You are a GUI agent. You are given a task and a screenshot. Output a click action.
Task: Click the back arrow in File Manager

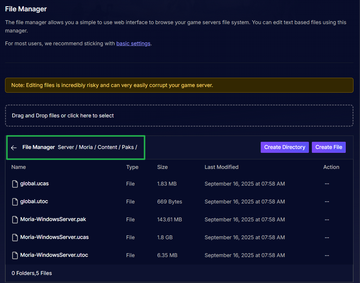[14, 148]
